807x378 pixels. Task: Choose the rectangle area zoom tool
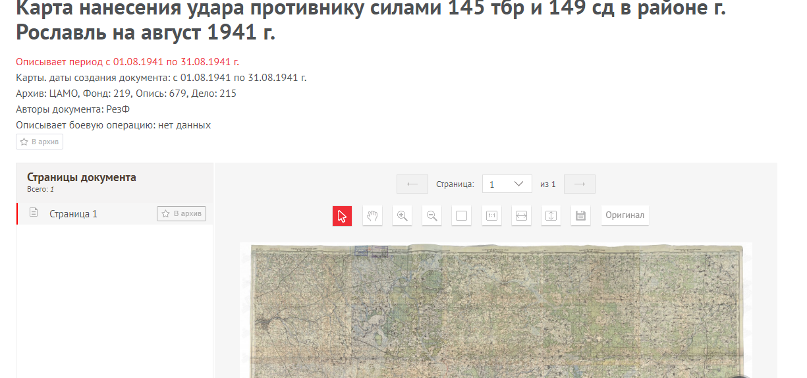(462, 216)
